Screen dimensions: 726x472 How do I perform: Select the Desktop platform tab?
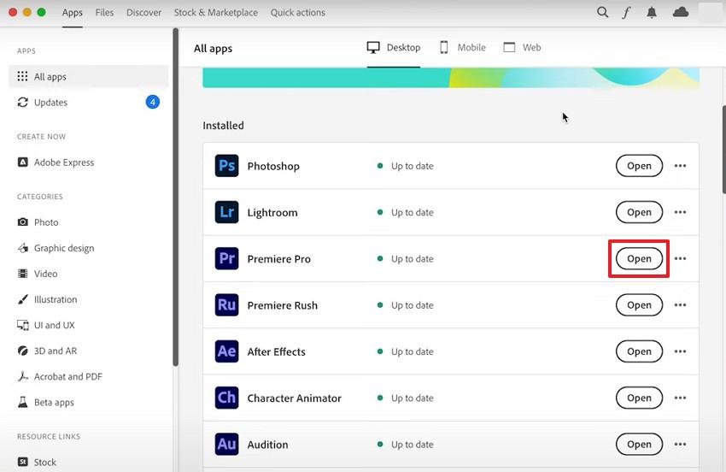tap(394, 47)
